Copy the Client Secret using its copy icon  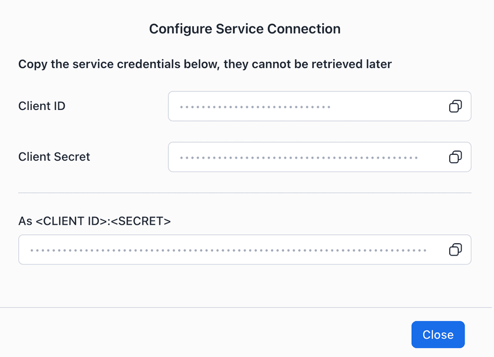tap(454, 157)
